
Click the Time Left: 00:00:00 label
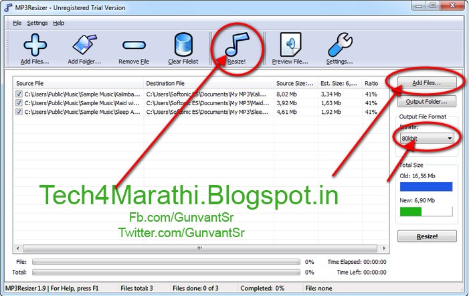362,273
